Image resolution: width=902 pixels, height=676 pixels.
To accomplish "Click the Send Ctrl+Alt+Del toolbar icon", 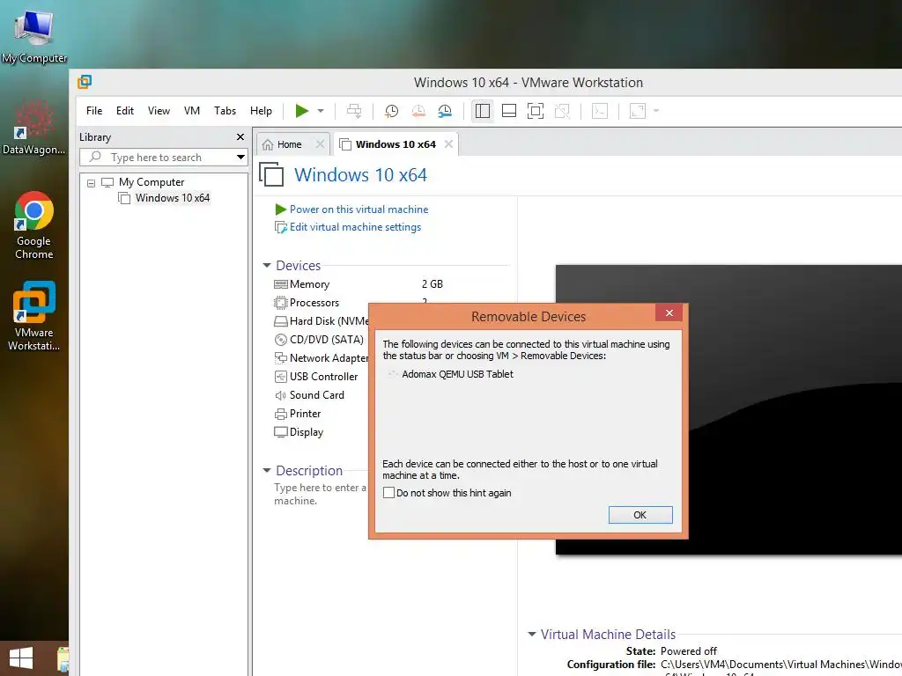I will [x=354, y=111].
